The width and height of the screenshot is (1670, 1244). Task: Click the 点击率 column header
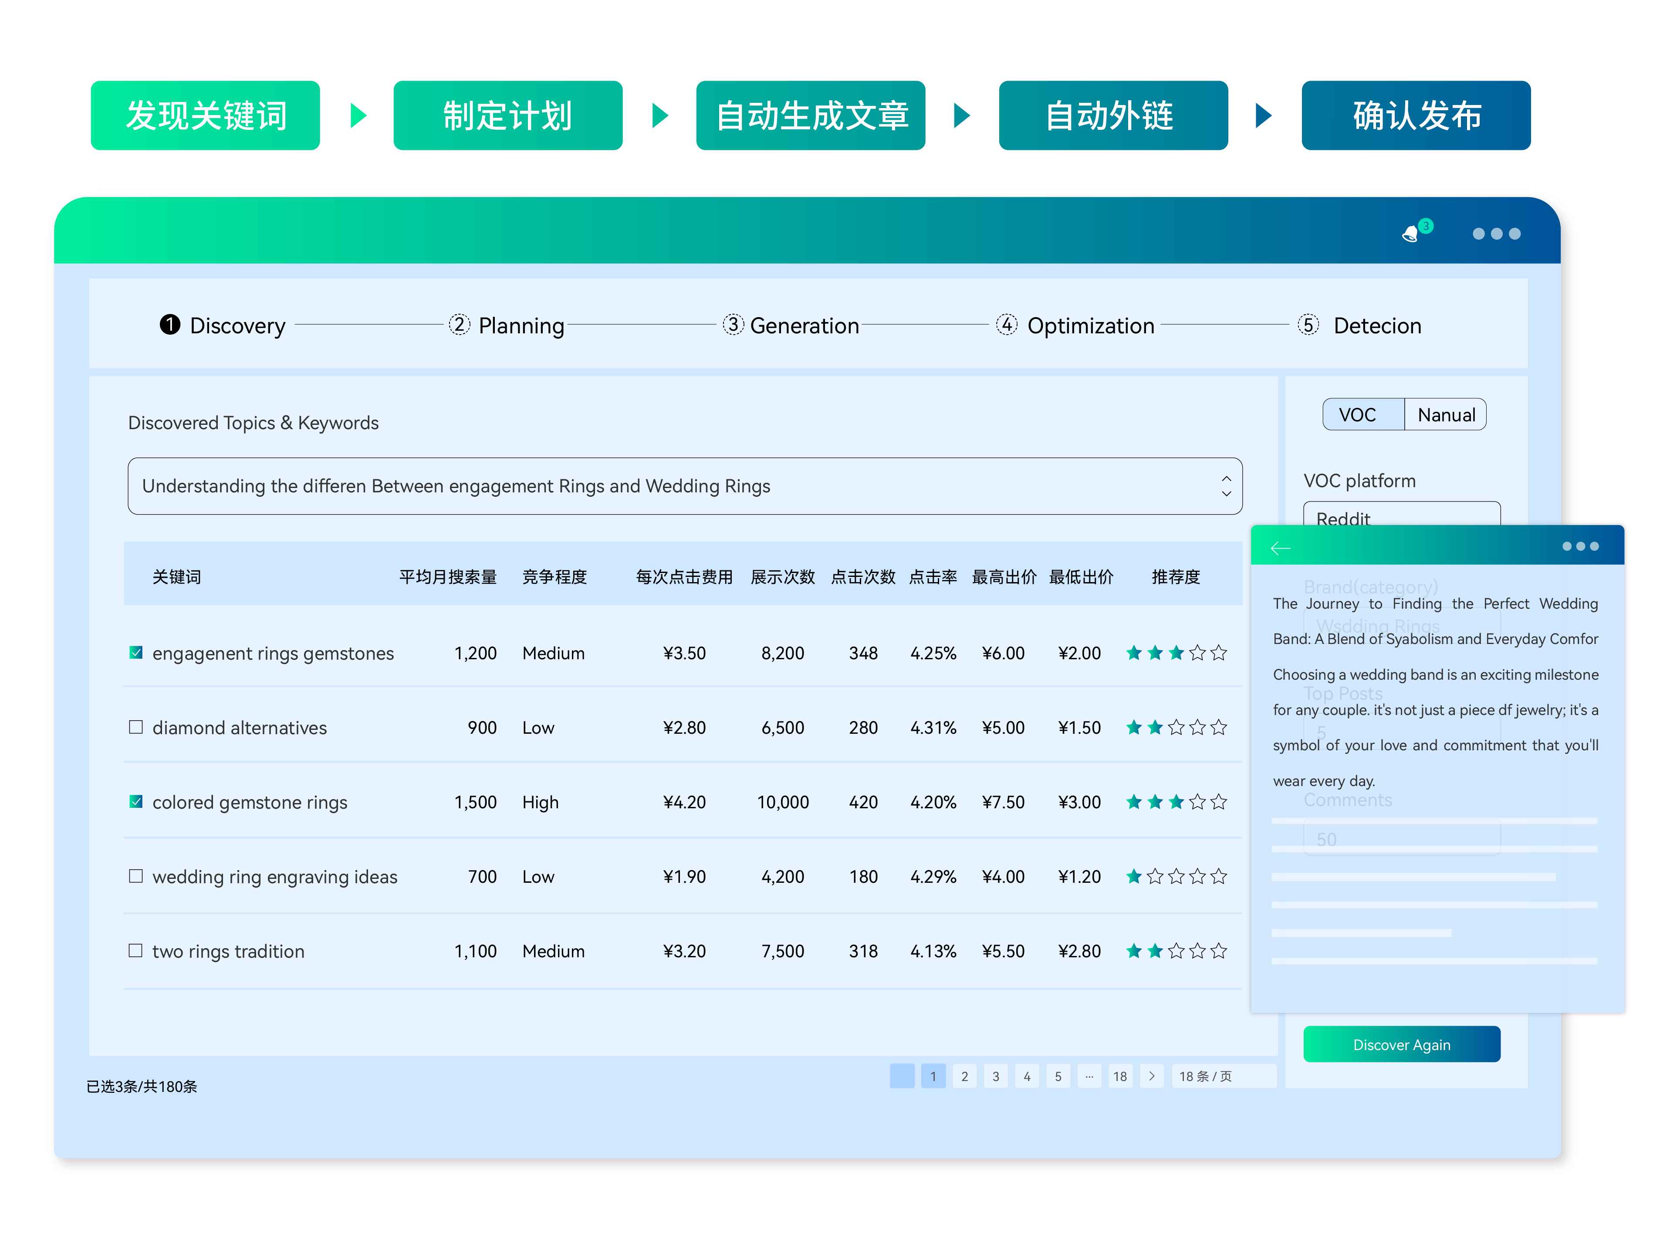point(933,577)
